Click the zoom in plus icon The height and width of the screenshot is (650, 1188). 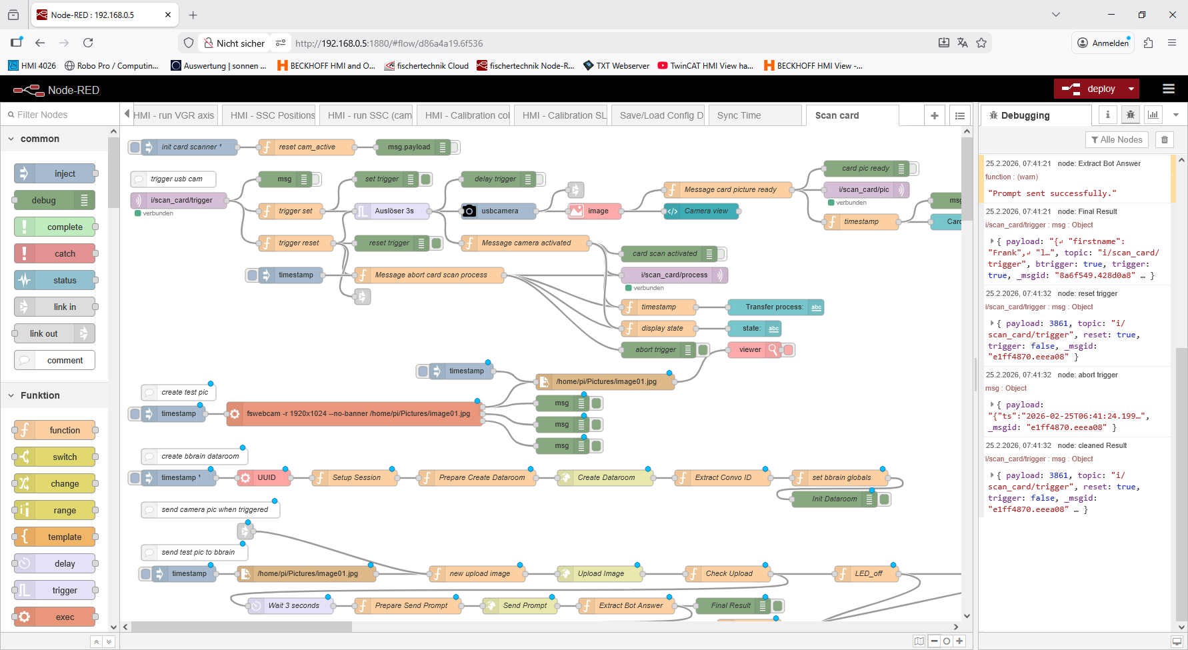tap(959, 641)
